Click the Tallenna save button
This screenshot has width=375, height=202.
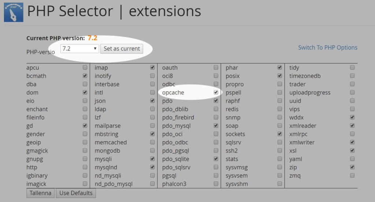point(41,193)
